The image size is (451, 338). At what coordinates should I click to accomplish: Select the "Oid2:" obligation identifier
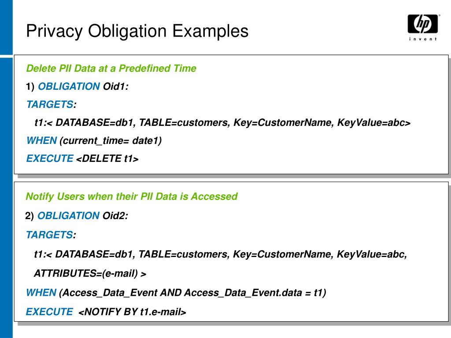click(x=115, y=216)
